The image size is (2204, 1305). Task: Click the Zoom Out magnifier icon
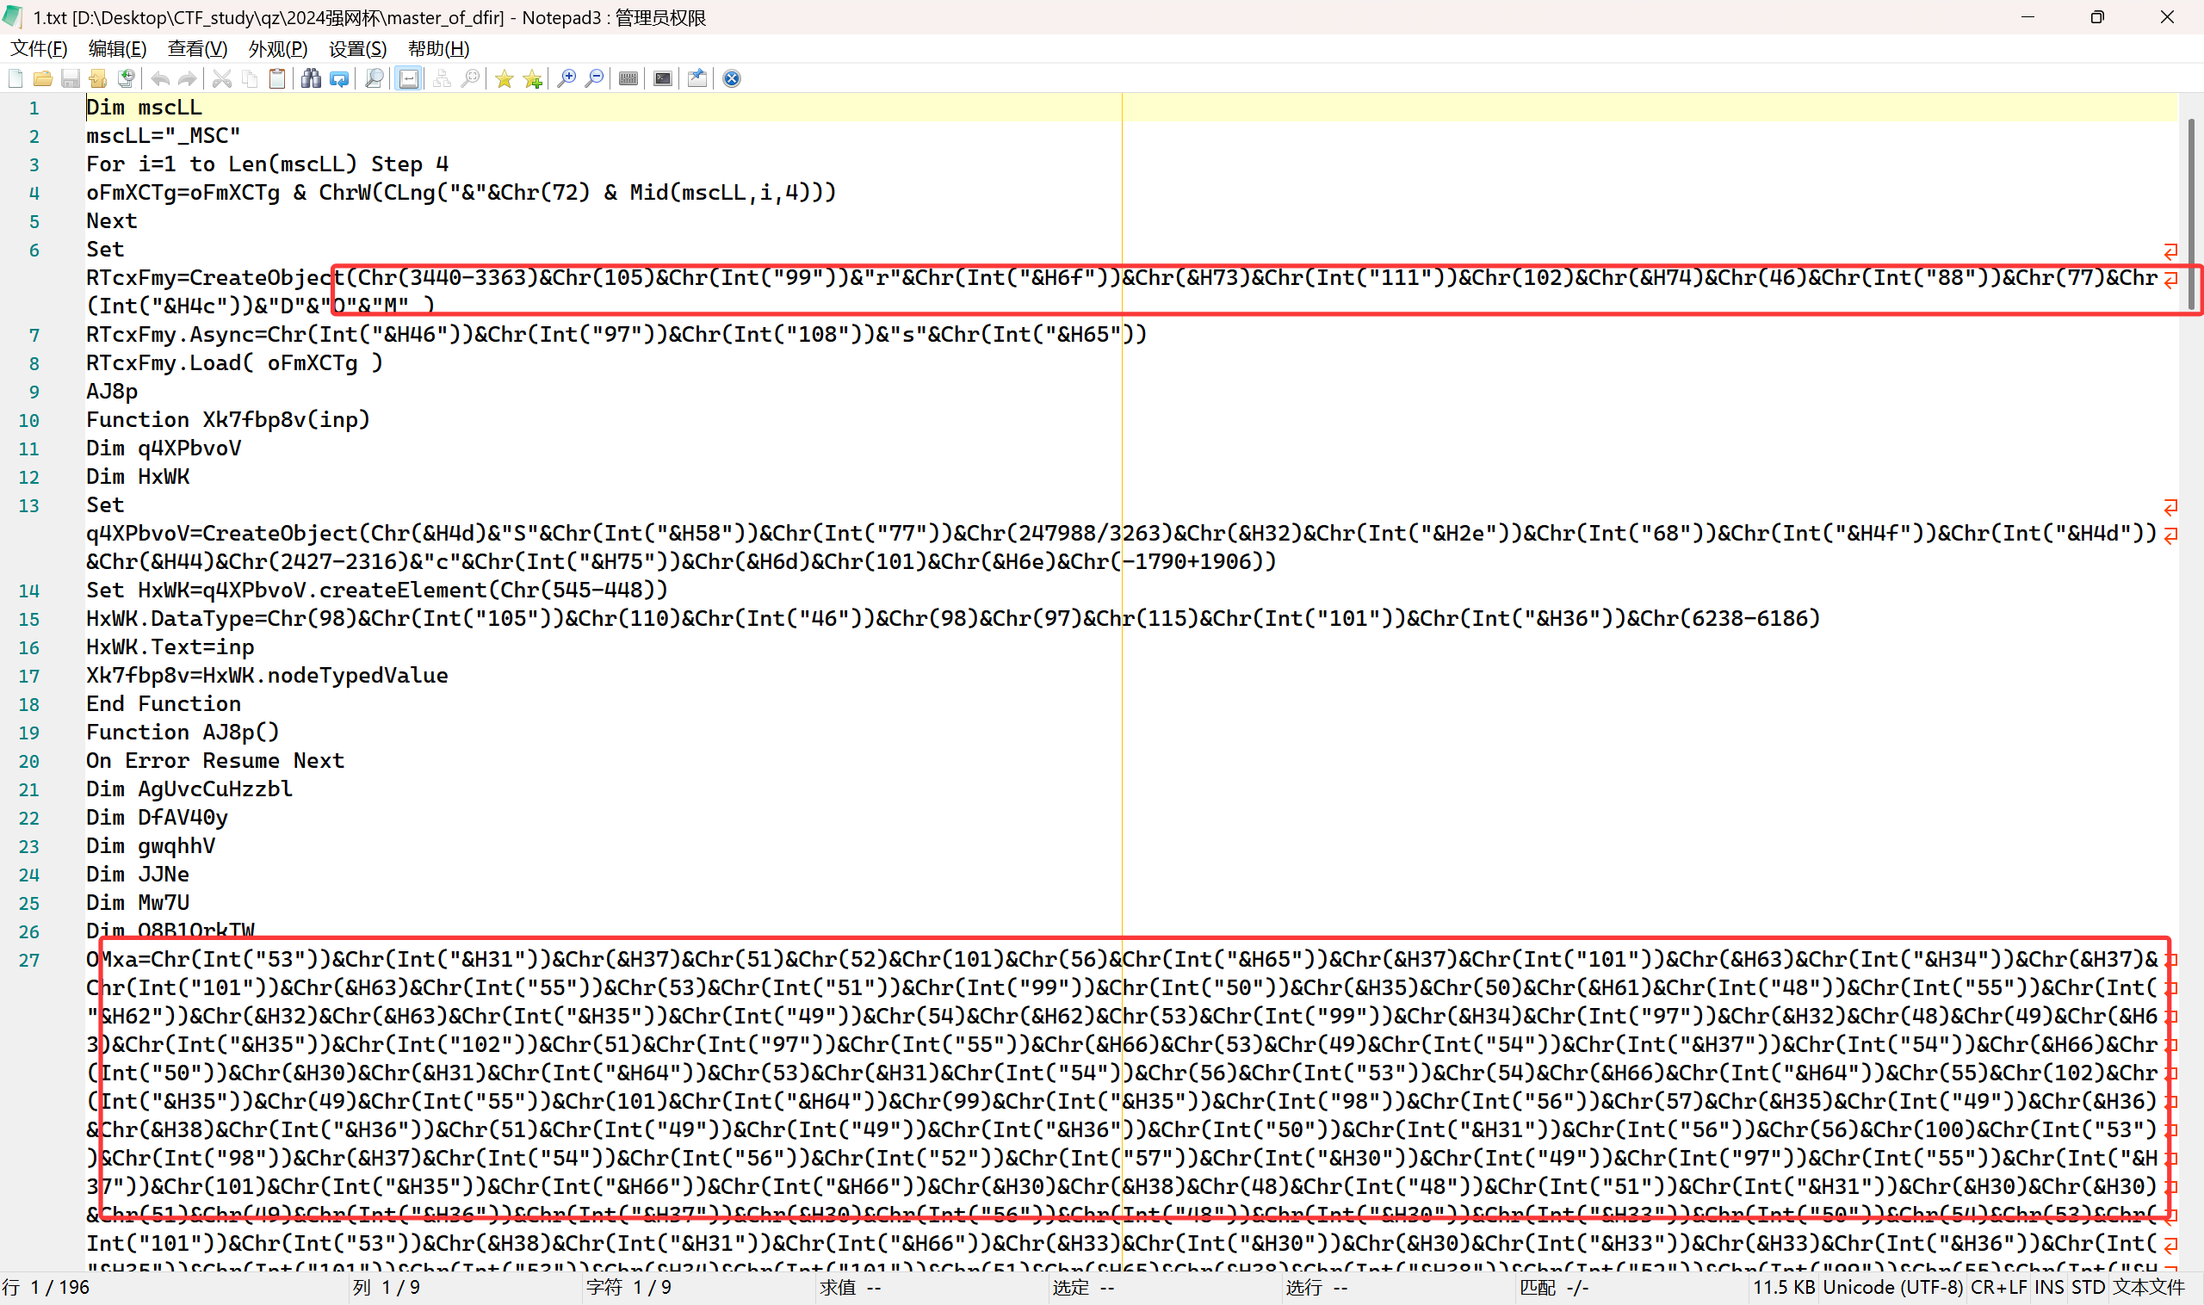pos(596,79)
